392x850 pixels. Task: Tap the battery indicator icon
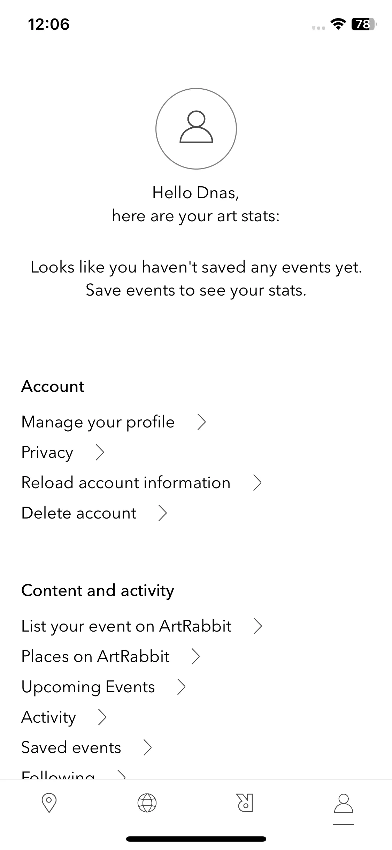tap(364, 24)
